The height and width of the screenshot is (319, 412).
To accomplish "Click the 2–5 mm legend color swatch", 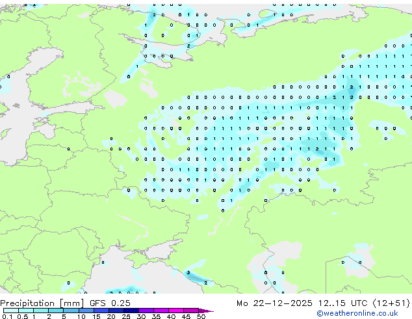I will pos(56,311).
